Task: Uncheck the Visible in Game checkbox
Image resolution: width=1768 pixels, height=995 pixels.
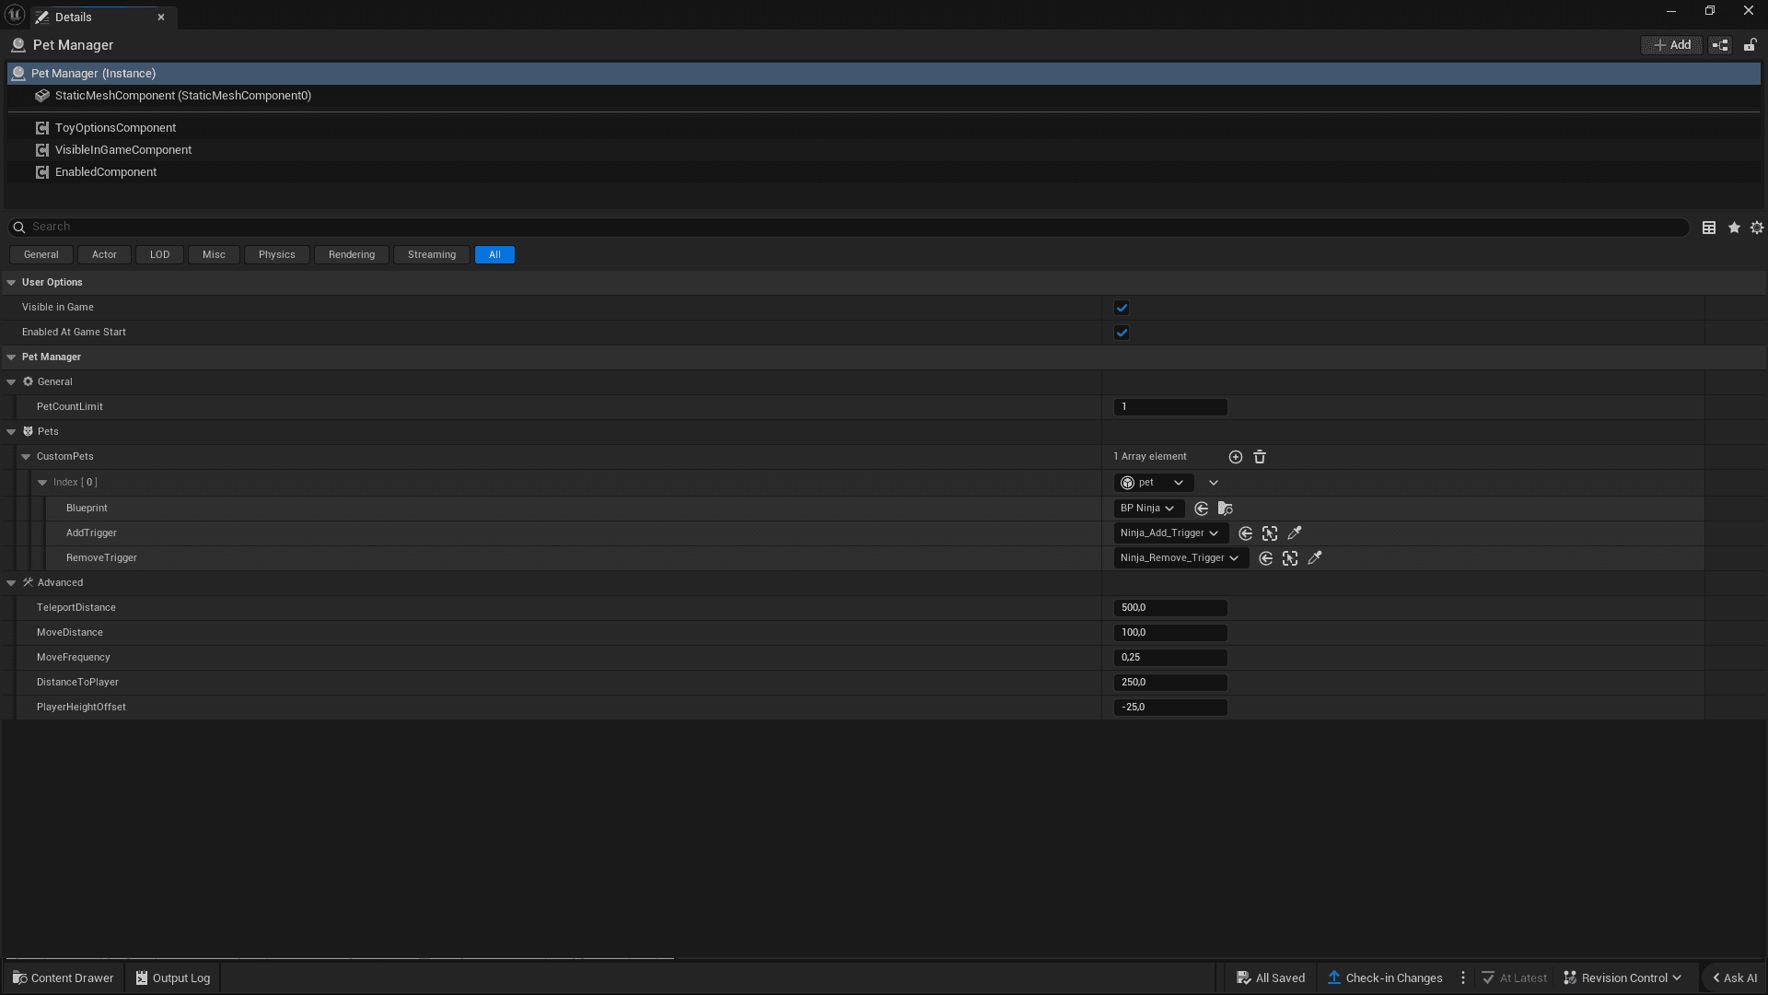Action: click(1122, 308)
